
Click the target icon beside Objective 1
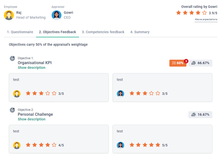12,59
